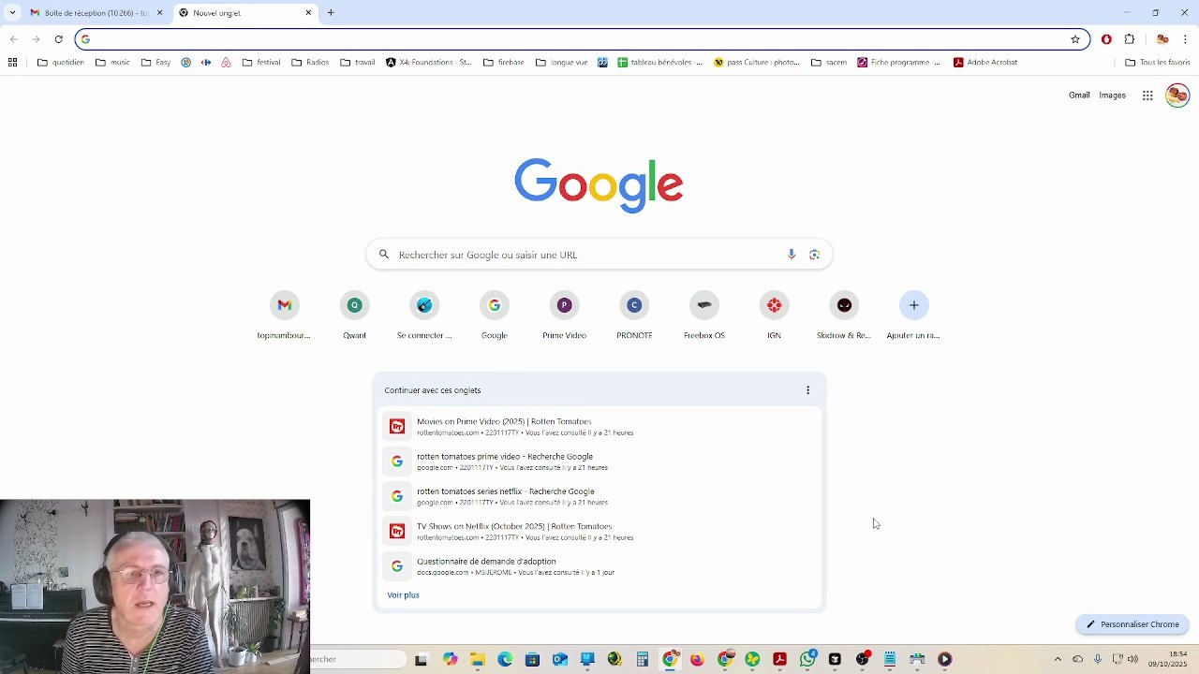Click Personnaliser Chrome button
The height and width of the screenshot is (674, 1199).
[x=1132, y=624]
